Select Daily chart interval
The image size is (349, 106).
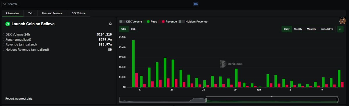[287, 29]
